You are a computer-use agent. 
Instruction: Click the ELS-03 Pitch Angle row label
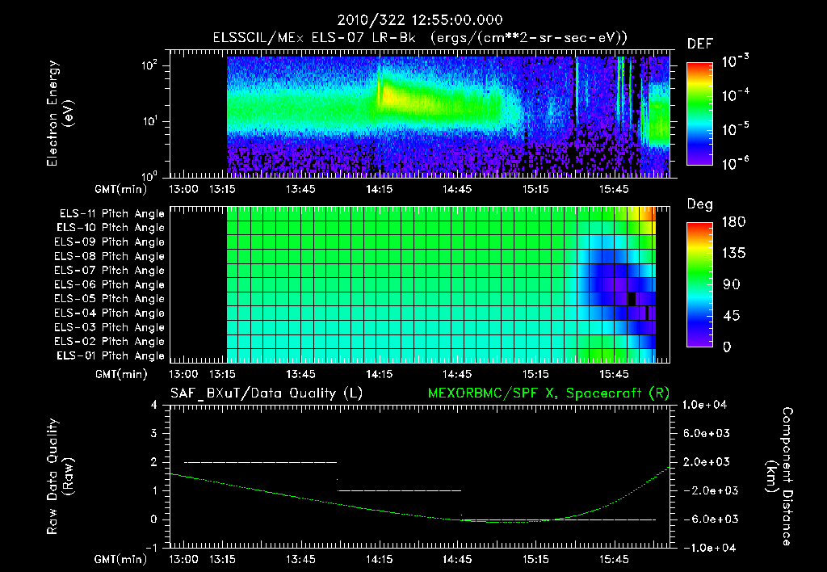click(110, 327)
